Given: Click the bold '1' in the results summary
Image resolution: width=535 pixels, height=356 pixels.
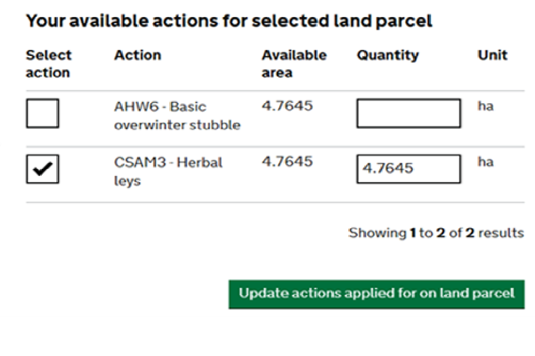Looking at the screenshot, I should pyautogui.click(x=413, y=233).
